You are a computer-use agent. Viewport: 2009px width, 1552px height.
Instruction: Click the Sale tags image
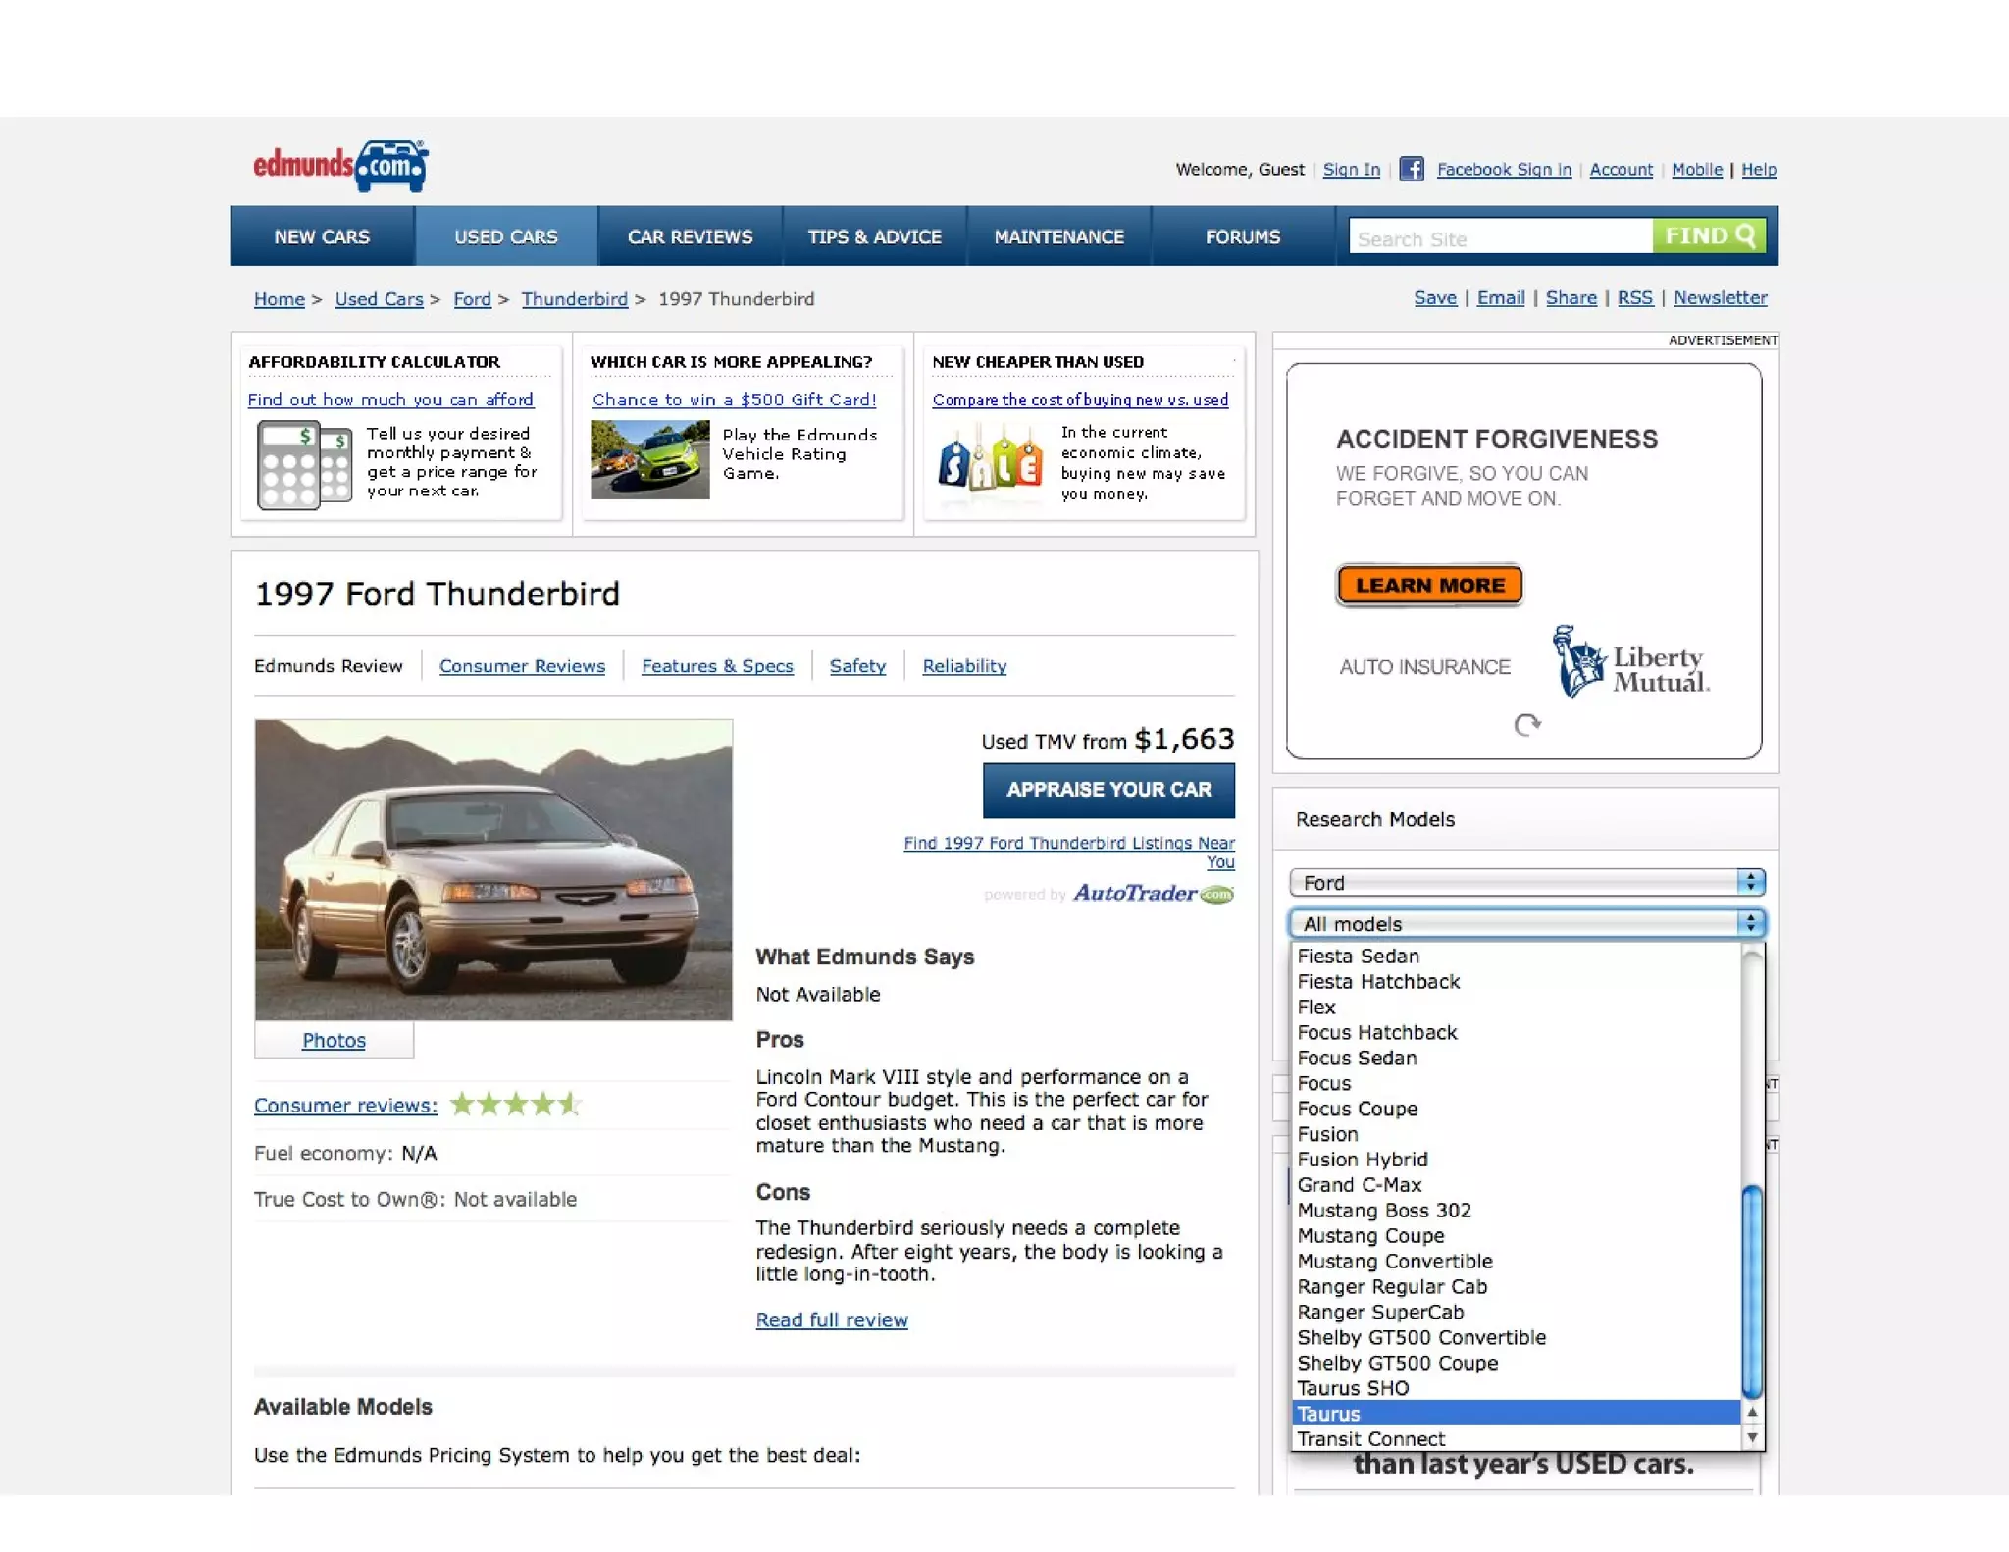[990, 464]
